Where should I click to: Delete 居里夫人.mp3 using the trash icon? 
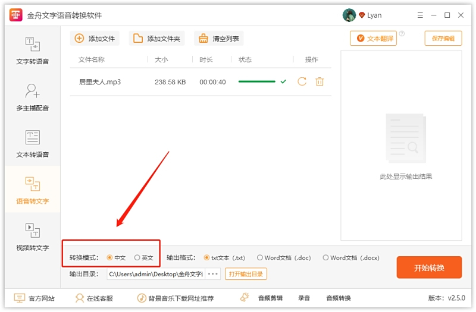pyautogui.click(x=320, y=82)
